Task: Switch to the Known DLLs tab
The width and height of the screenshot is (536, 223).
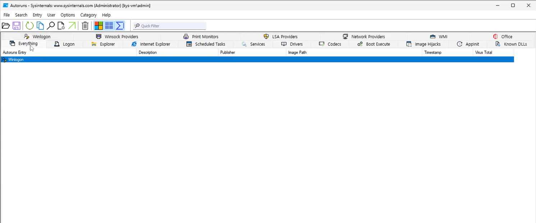Action: pos(511,44)
